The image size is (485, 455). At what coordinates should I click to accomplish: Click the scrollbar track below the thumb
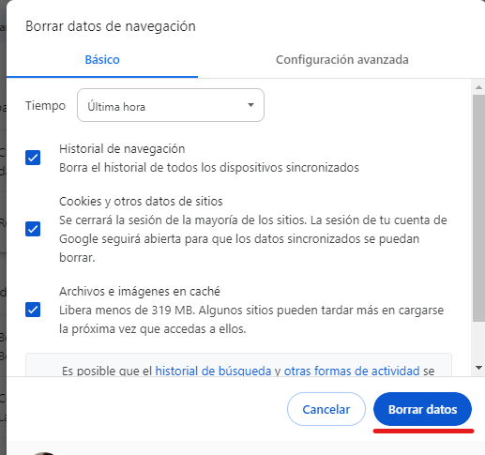tap(478, 342)
